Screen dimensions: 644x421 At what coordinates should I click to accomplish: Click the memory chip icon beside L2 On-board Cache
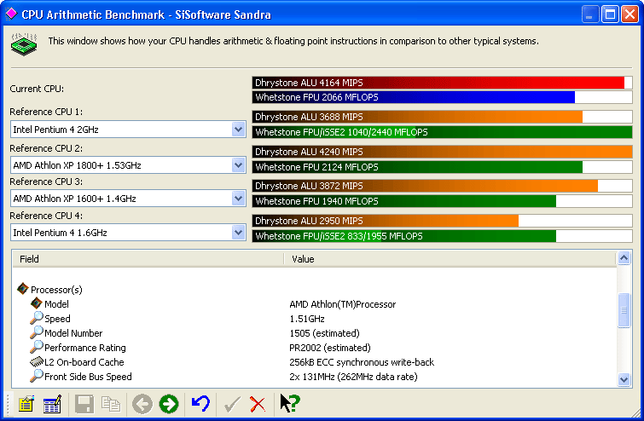tap(37, 361)
